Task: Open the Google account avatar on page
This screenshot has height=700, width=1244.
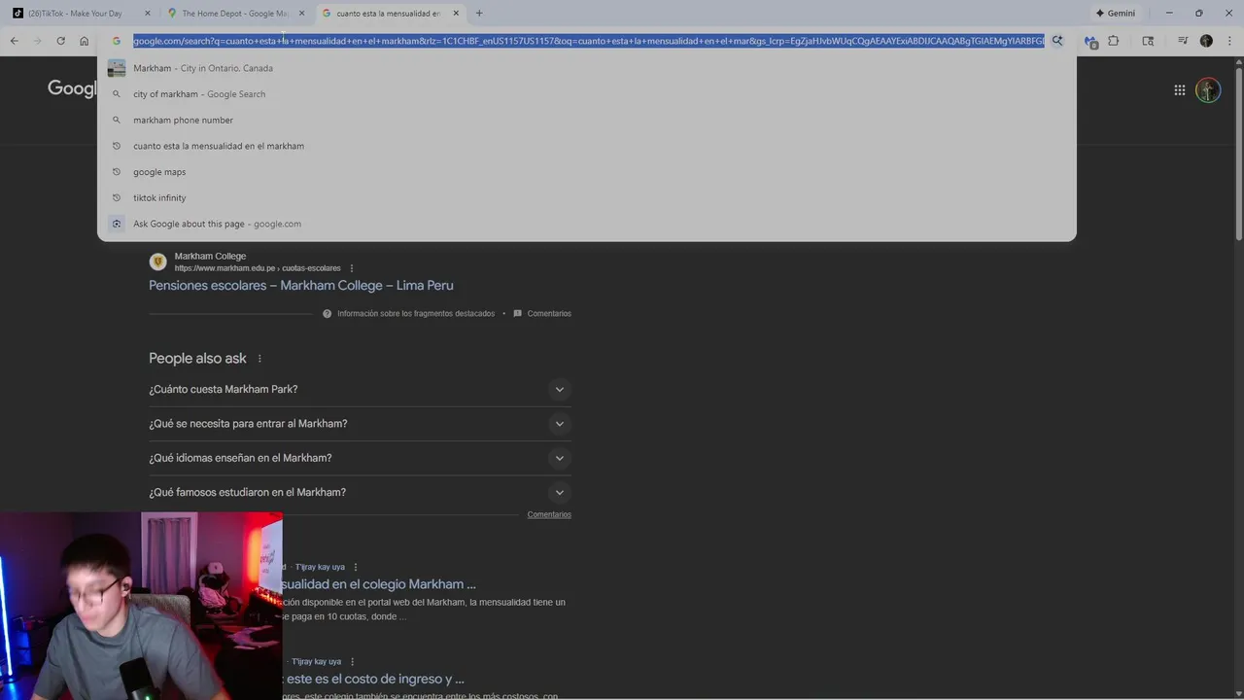Action: click(1208, 89)
